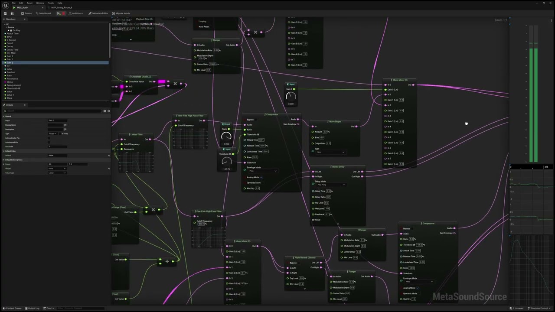Screen dimensions: 555x312
Task: Toggle the Compressor Analog Mode checkbox
Action: tap(261, 177)
